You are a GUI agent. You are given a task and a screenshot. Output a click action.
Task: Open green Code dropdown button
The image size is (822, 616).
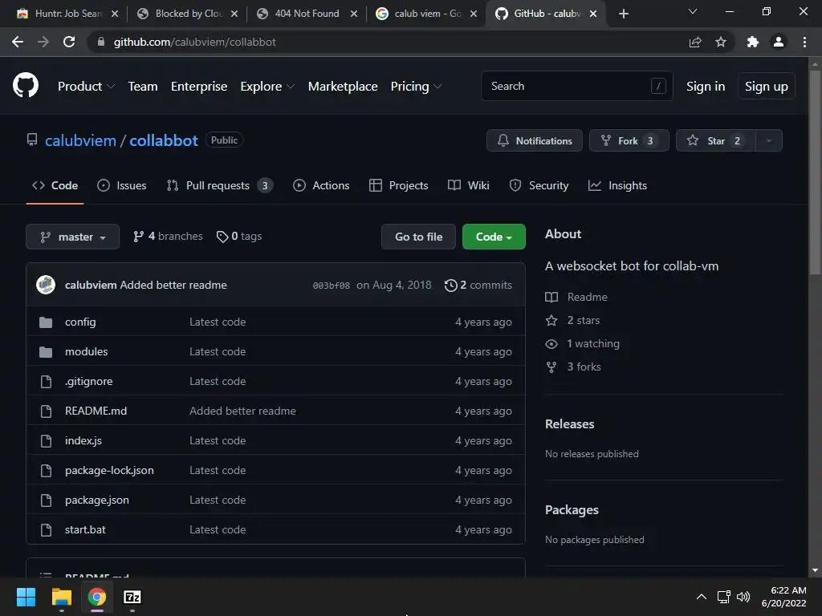point(494,237)
